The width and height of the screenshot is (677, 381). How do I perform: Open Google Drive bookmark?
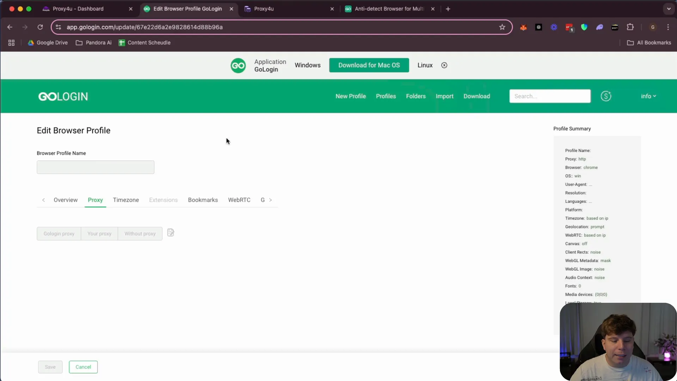point(48,43)
